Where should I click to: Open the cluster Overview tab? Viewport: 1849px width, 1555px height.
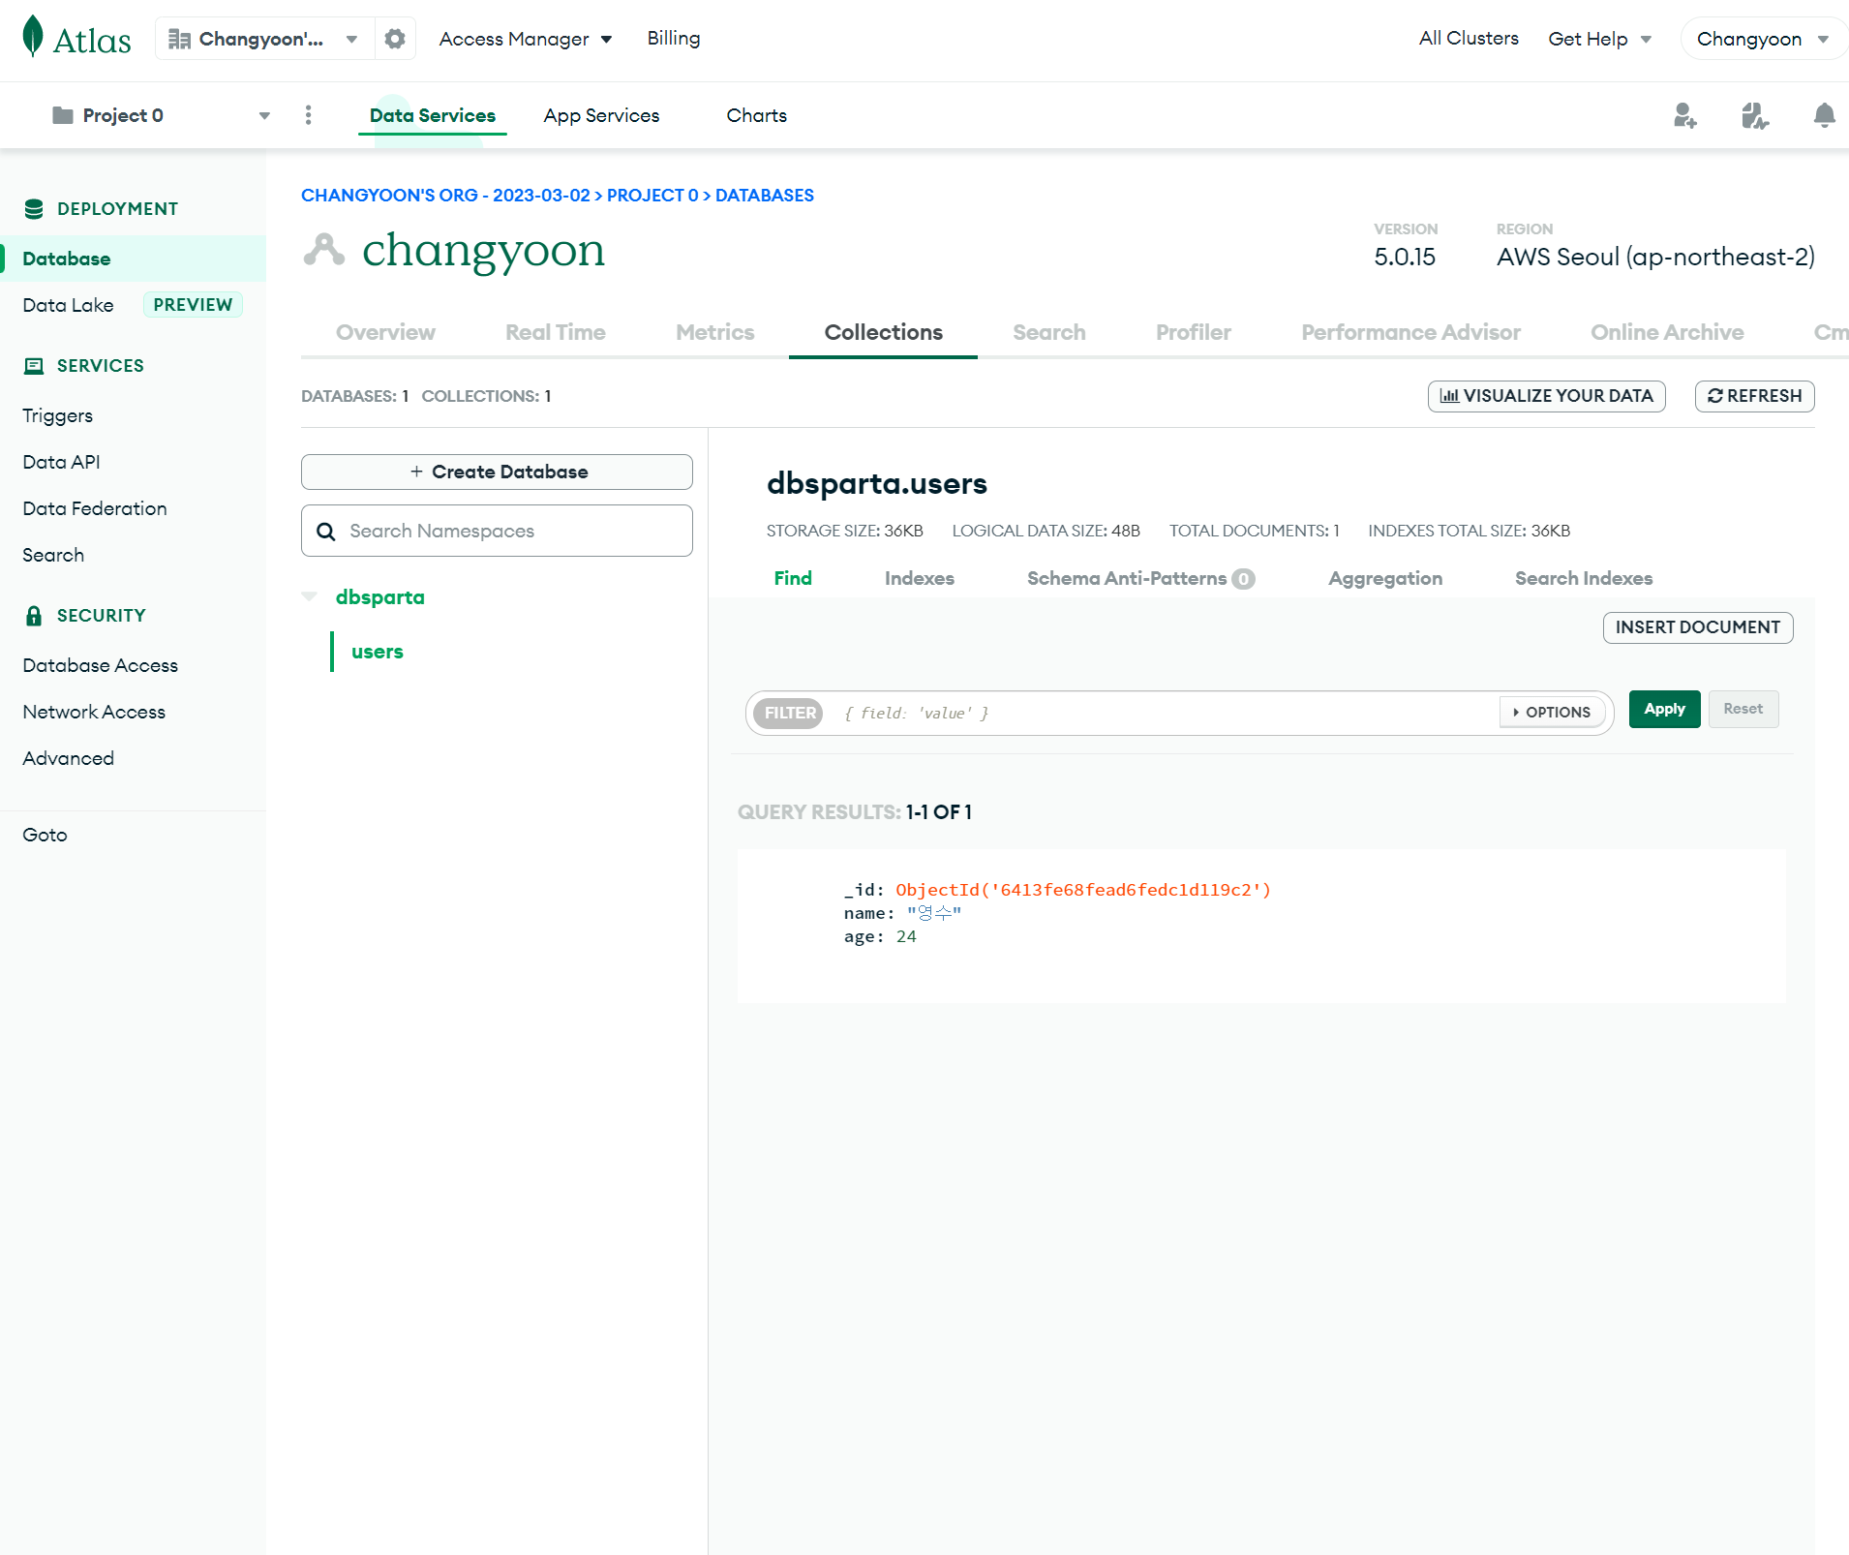(385, 332)
